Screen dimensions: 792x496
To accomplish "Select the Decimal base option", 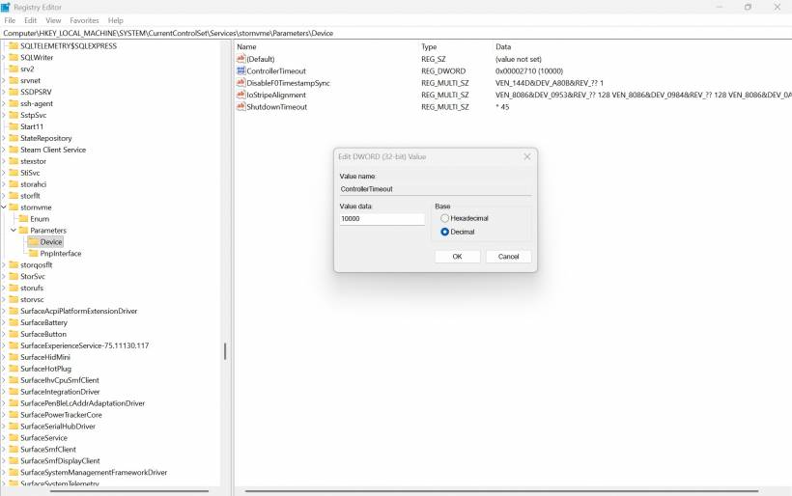I will [445, 232].
